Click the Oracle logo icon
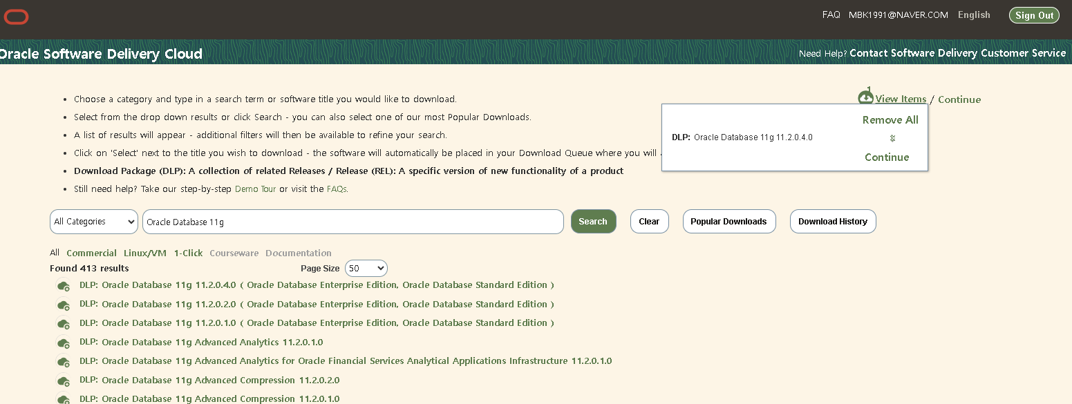Viewport: 1072px width, 404px height. pos(16,17)
